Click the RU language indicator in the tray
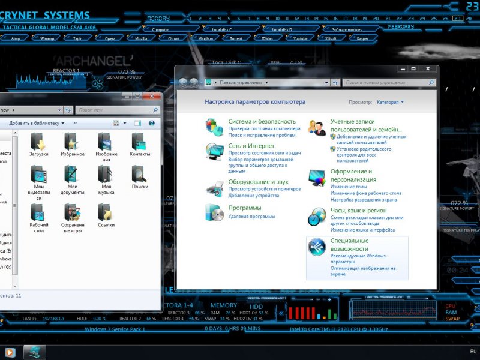This screenshot has width=480, height=360. pos(473,352)
